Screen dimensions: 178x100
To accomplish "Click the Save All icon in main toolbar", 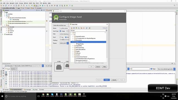I will click(x=4, y=6).
